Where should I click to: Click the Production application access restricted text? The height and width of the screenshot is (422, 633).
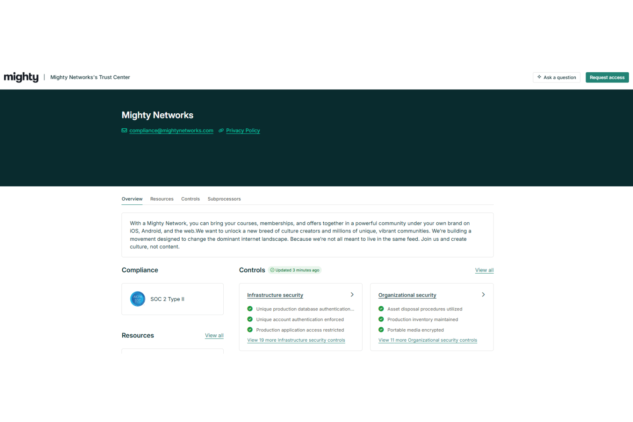coord(300,330)
